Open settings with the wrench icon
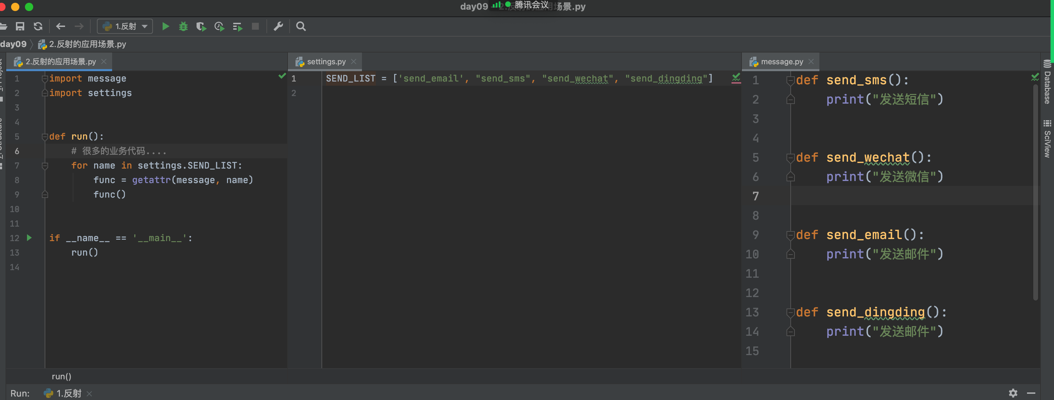The height and width of the screenshot is (400, 1054). click(278, 27)
